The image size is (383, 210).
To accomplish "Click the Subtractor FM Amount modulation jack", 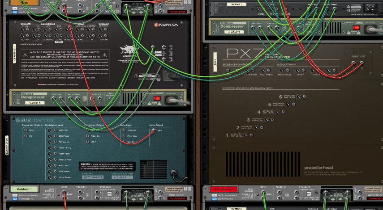I will (56, 142).
